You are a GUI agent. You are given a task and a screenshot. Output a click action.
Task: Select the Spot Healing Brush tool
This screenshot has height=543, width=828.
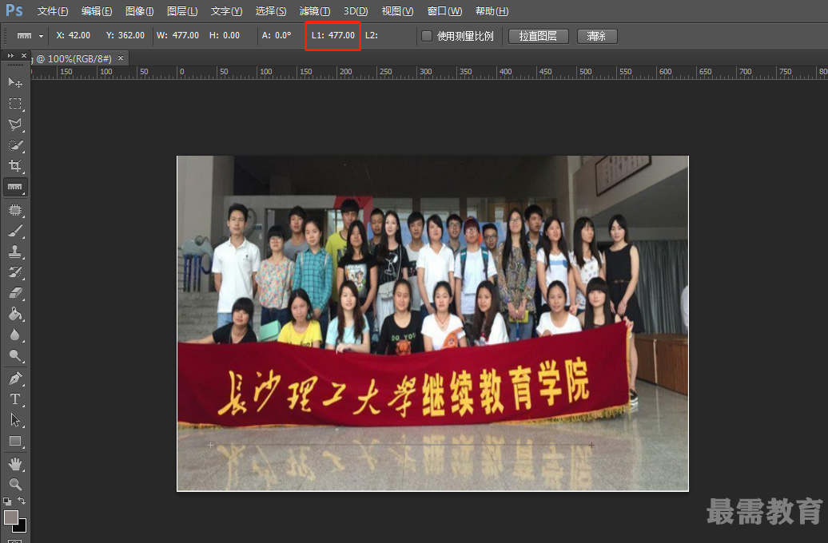tap(15, 210)
